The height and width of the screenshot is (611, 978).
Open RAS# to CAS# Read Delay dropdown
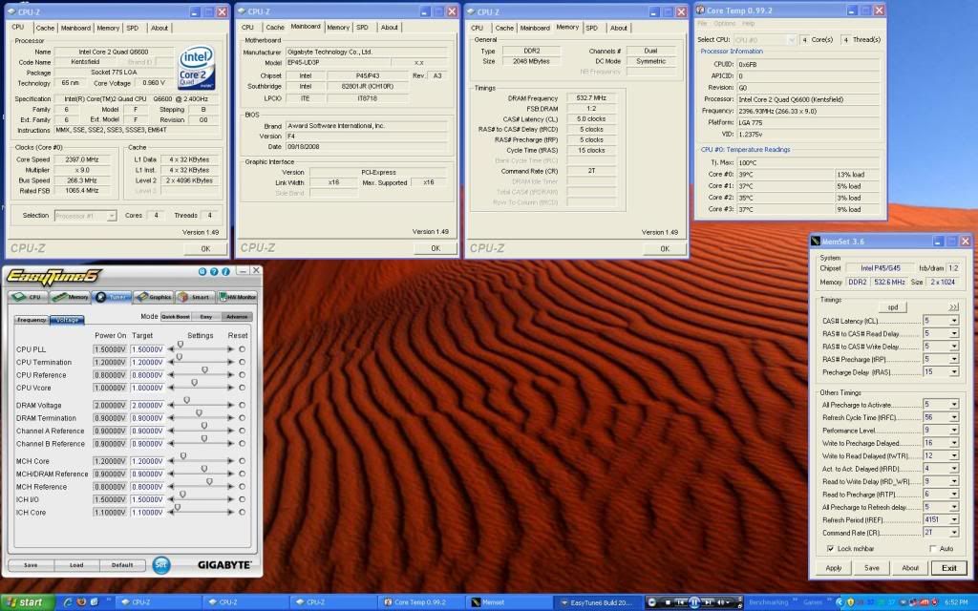point(954,333)
